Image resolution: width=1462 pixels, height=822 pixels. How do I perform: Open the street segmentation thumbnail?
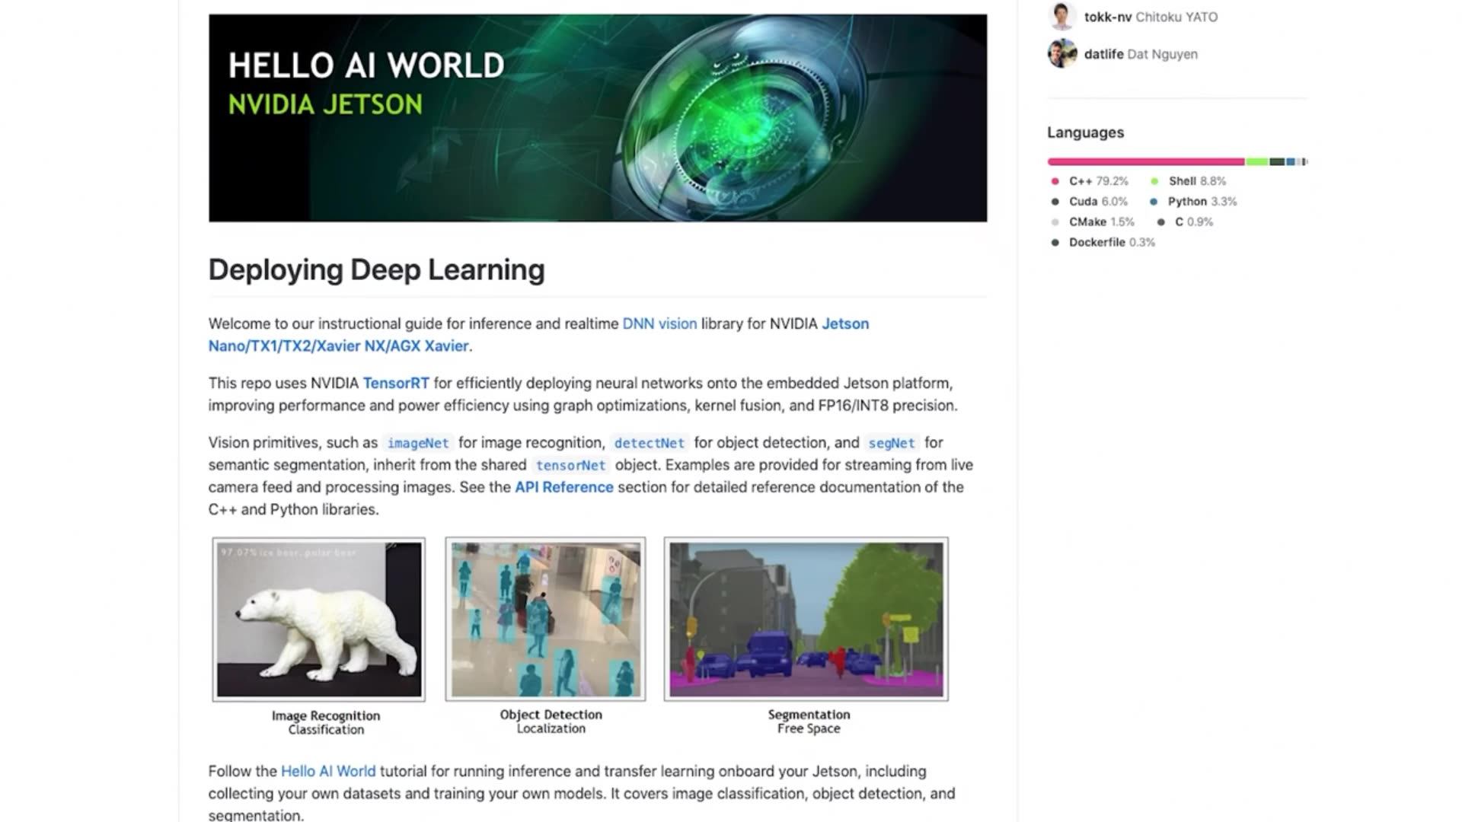point(806,619)
